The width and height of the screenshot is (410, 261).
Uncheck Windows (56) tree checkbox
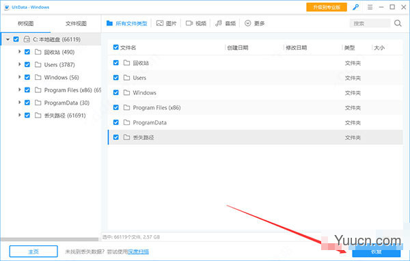coord(27,77)
